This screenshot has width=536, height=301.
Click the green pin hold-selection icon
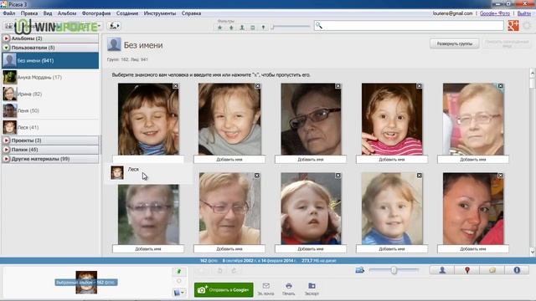178,271
